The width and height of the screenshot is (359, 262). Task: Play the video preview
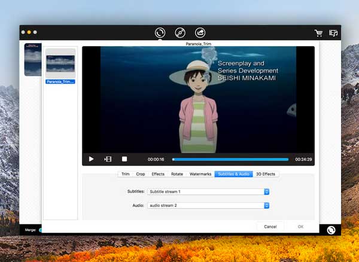[91, 159]
